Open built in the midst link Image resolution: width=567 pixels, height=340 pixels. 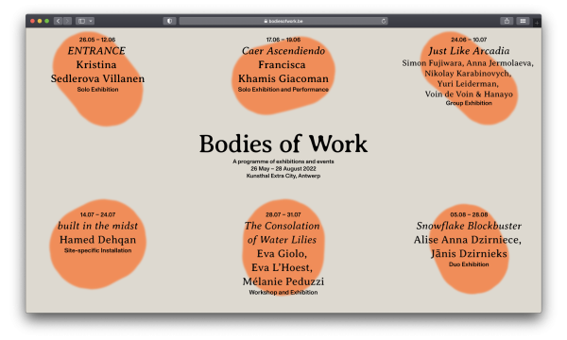(x=97, y=226)
